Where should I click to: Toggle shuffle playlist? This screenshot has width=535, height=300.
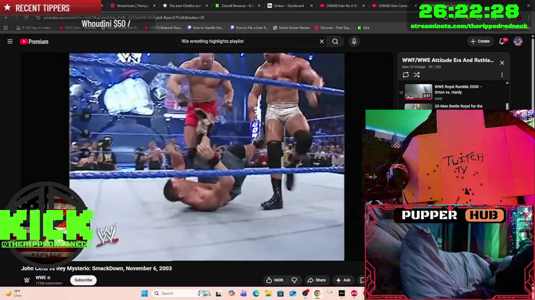pos(417,75)
